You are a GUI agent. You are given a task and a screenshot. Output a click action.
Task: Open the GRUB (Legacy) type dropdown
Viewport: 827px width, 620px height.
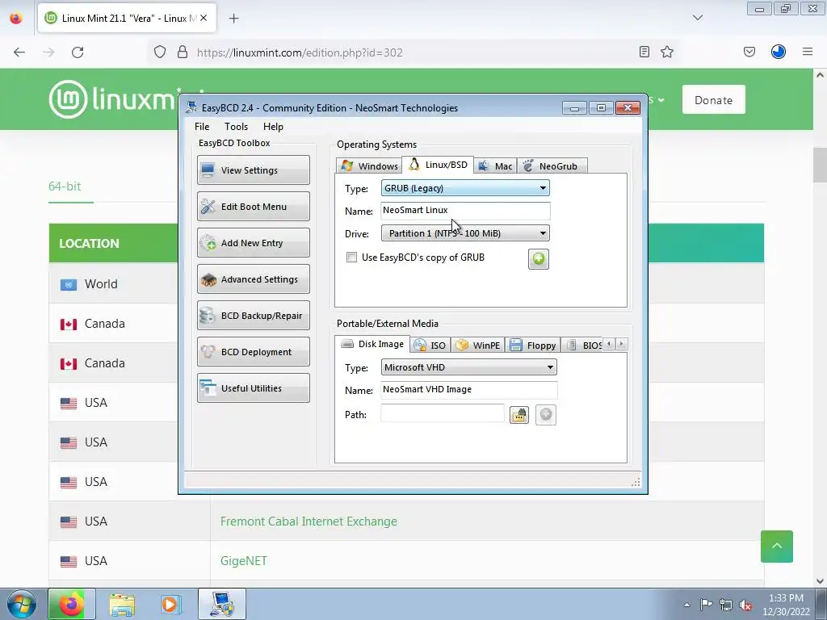(x=465, y=188)
